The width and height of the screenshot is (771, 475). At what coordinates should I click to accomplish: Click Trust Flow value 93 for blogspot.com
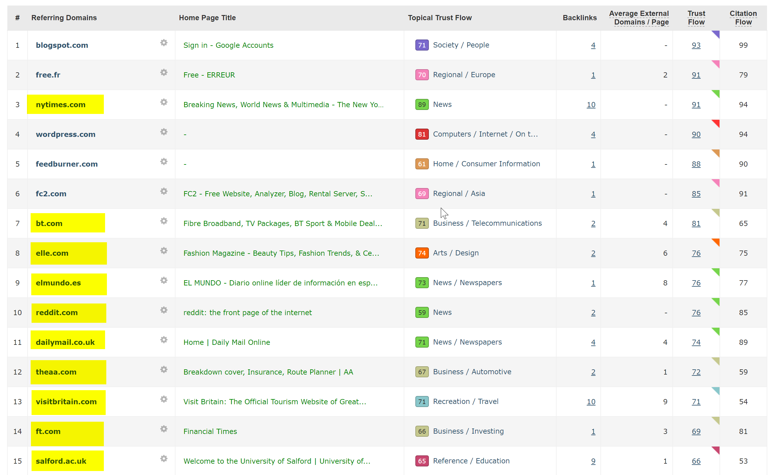[x=696, y=45]
